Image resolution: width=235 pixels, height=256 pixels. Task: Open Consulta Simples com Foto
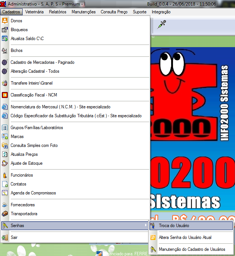[75, 145]
